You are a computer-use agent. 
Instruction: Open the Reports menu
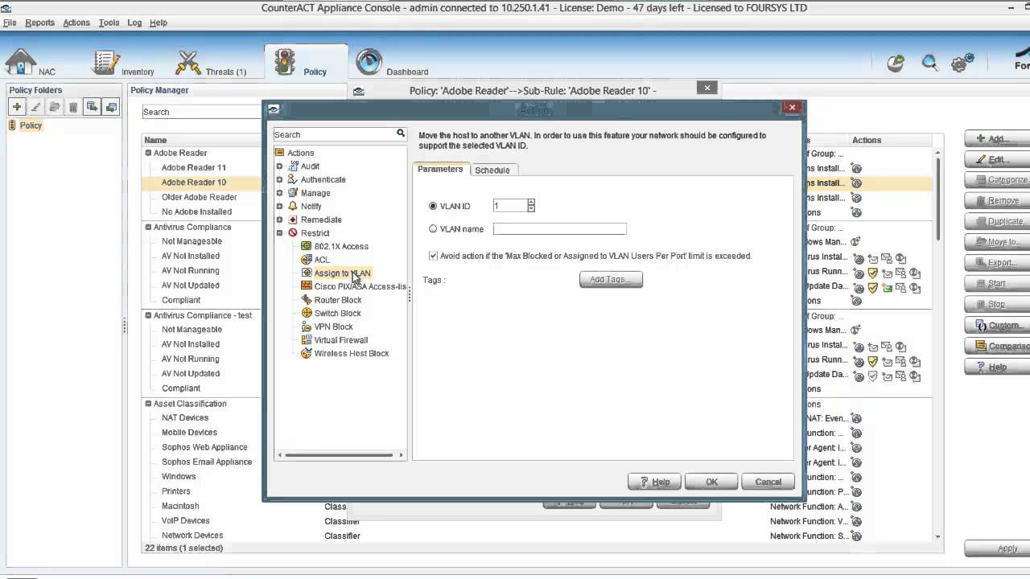(39, 23)
